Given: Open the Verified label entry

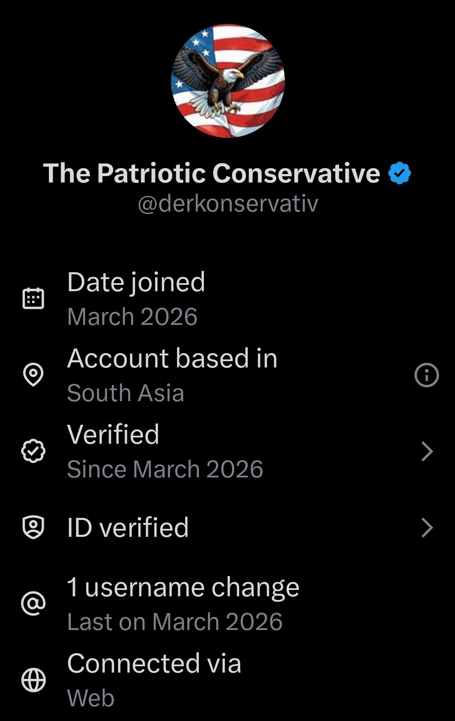Looking at the screenshot, I should [113, 434].
